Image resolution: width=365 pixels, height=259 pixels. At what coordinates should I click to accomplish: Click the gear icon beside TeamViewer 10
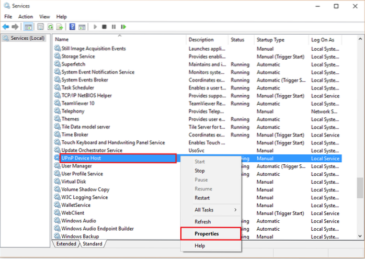[x=57, y=103]
